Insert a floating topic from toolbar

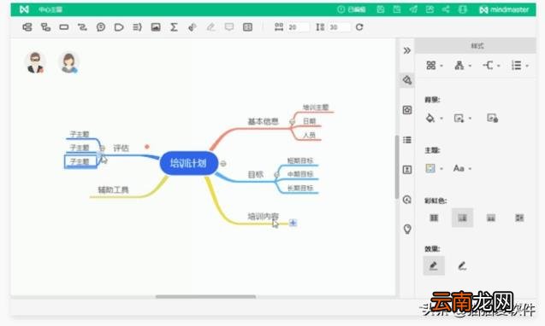click(x=64, y=27)
